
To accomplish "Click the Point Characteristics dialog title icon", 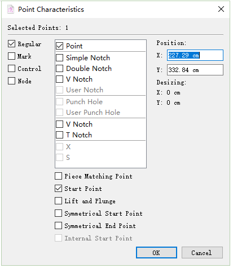I will (11, 9).
